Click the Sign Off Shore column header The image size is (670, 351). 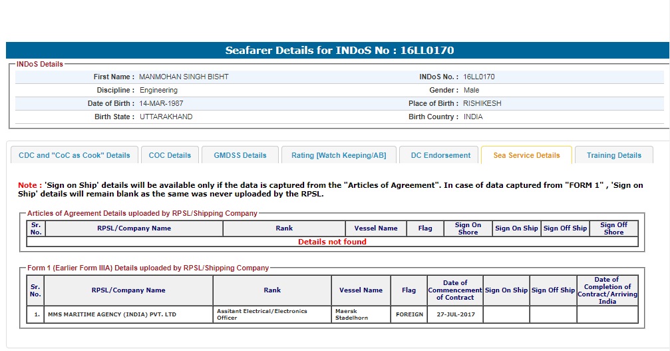(x=613, y=228)
